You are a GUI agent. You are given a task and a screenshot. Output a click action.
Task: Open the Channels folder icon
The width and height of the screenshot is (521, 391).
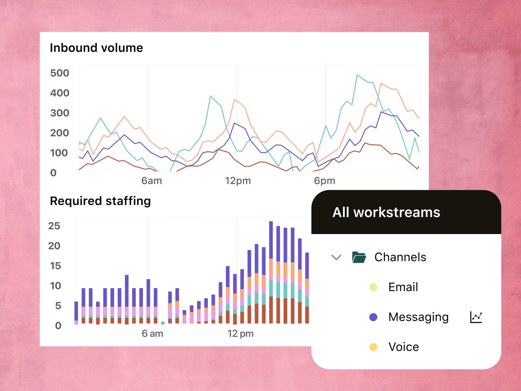(359, 257)
